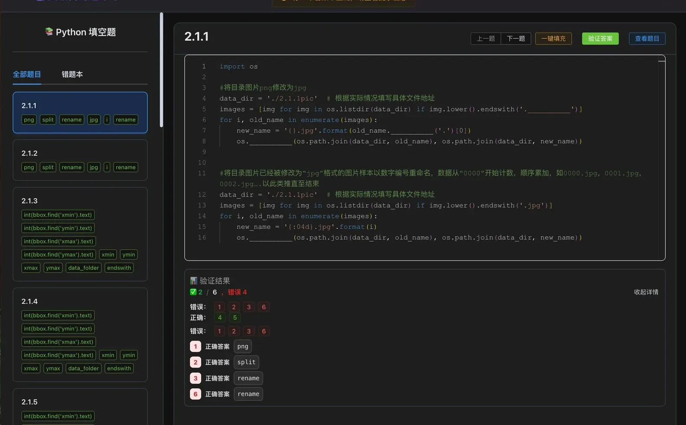Click int(bbox.find('xmax').text) tag in card 2.1.3
Viewport: 686px width, 425px height.
tap(59, 241)
